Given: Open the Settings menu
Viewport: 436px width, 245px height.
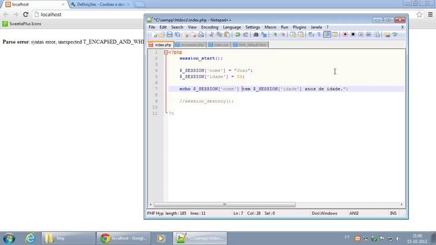Looking at the screenshot, I should pyautogui.click(x=253, y=27).
